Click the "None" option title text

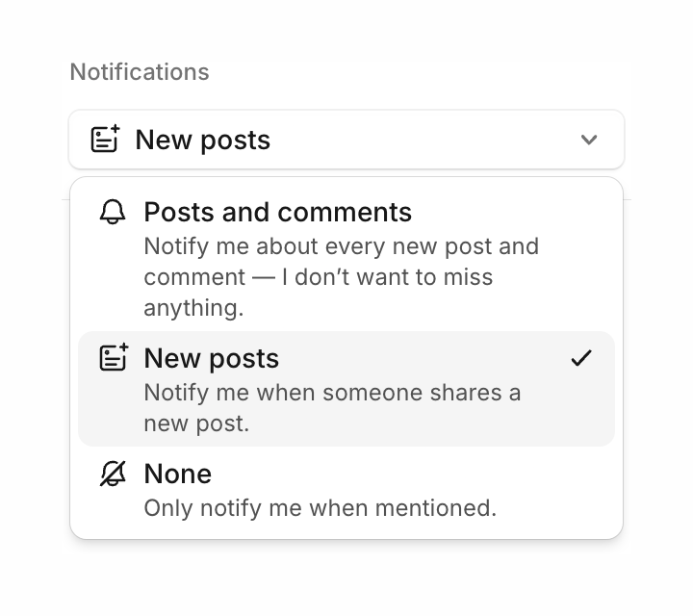(177, 474)
